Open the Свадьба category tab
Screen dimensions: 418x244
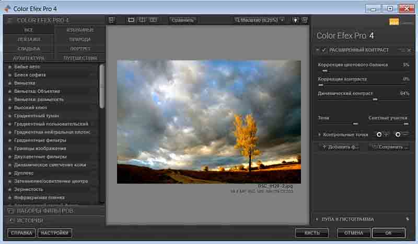pyautogui.click(x=29, y=49)
